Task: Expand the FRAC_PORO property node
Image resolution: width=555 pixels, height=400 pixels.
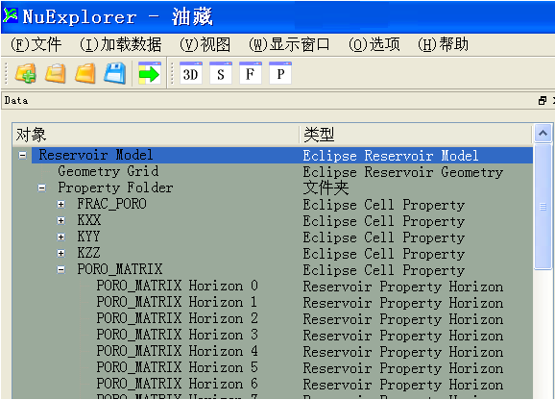Action: point(60,204)
